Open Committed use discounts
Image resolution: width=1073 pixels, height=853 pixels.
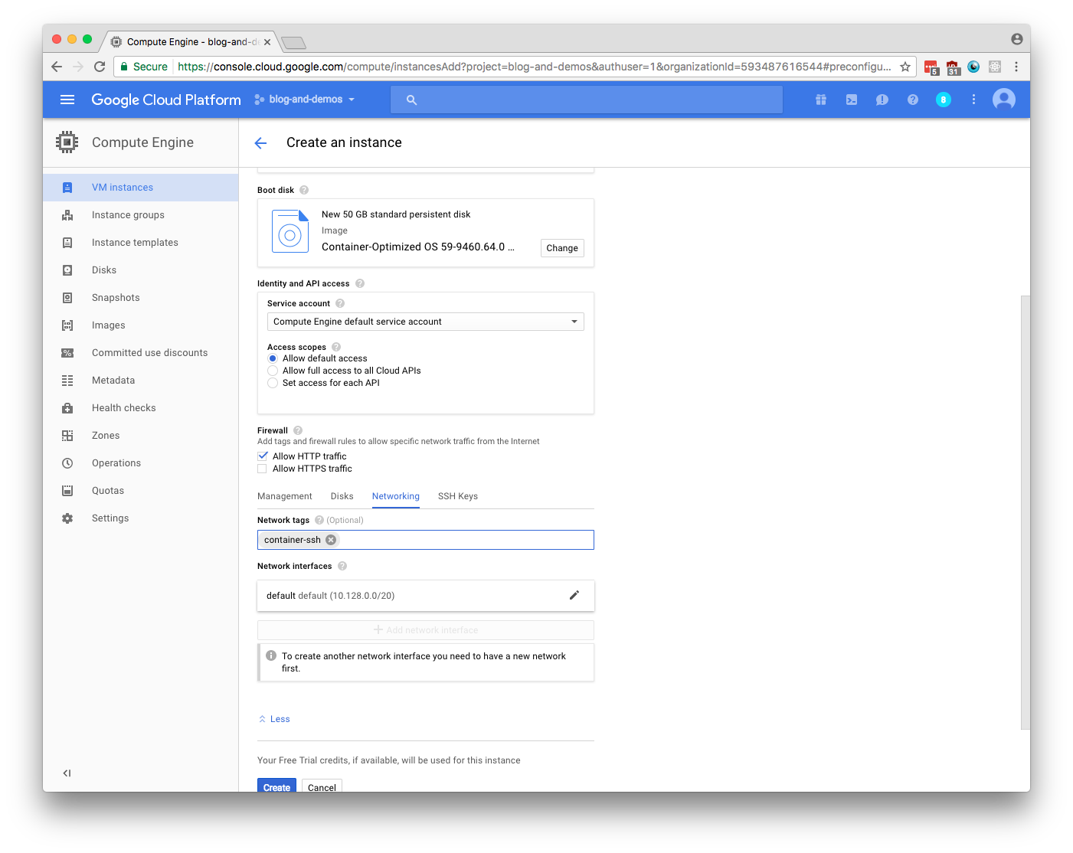point(141,353)
